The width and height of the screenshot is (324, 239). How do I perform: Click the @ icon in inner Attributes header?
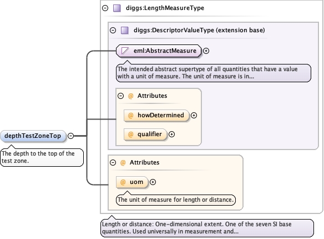coord(130,96)
